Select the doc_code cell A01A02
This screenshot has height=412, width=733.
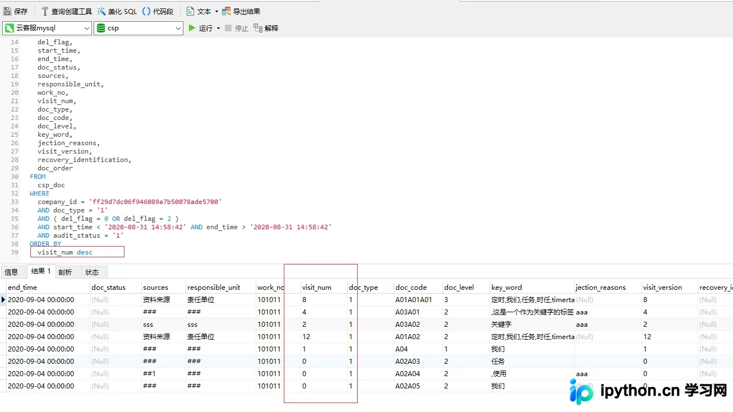(418, 337)
